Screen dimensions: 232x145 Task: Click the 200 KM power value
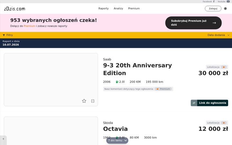(x=135, y=82)
